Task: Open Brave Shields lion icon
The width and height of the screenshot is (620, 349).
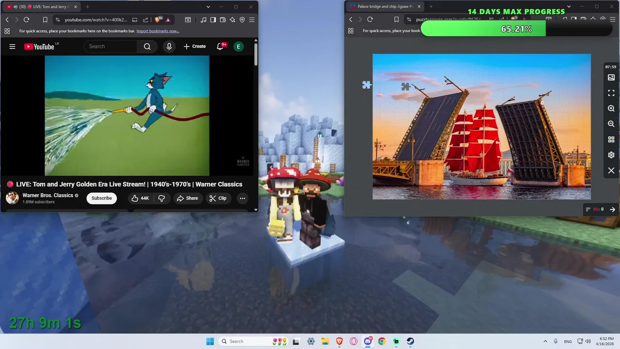Action: tap(158, 20)
